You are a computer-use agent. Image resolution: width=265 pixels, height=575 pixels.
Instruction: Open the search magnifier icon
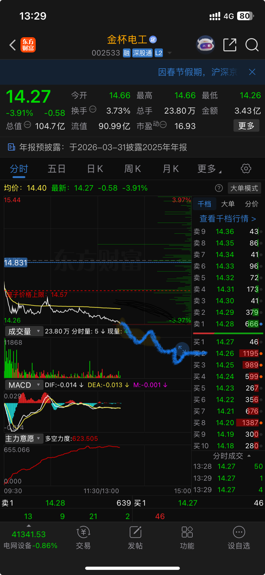252,45
